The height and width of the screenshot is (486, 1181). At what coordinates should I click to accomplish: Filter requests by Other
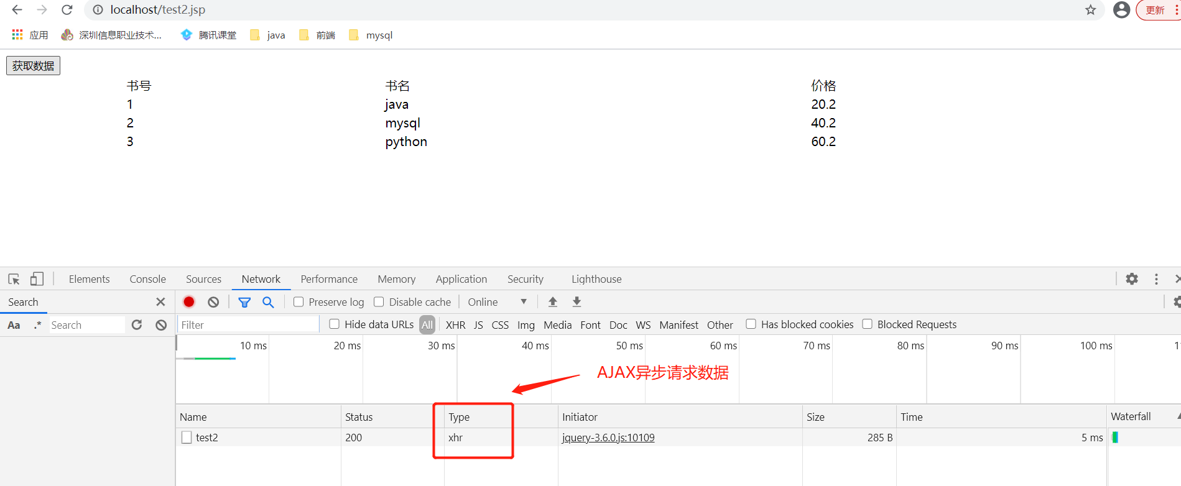[720, 325]
